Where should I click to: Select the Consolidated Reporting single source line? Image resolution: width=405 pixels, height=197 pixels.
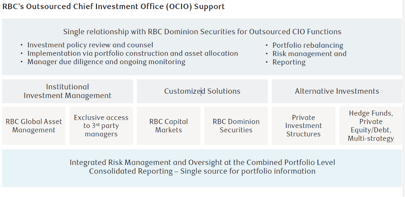click(202, 171)
